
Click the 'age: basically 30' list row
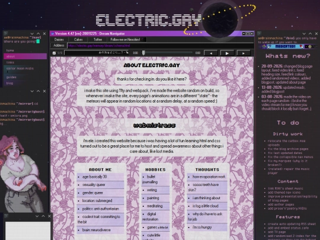100,177
